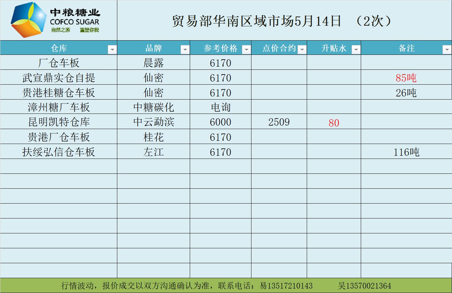Open the 参考价格 filter dropdown

(246, 49)
